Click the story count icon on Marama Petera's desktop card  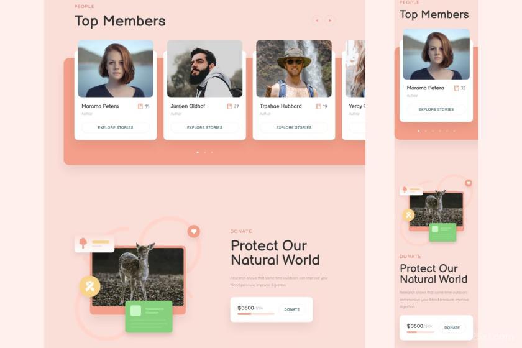pyautogui.click(x=140, y=106)
